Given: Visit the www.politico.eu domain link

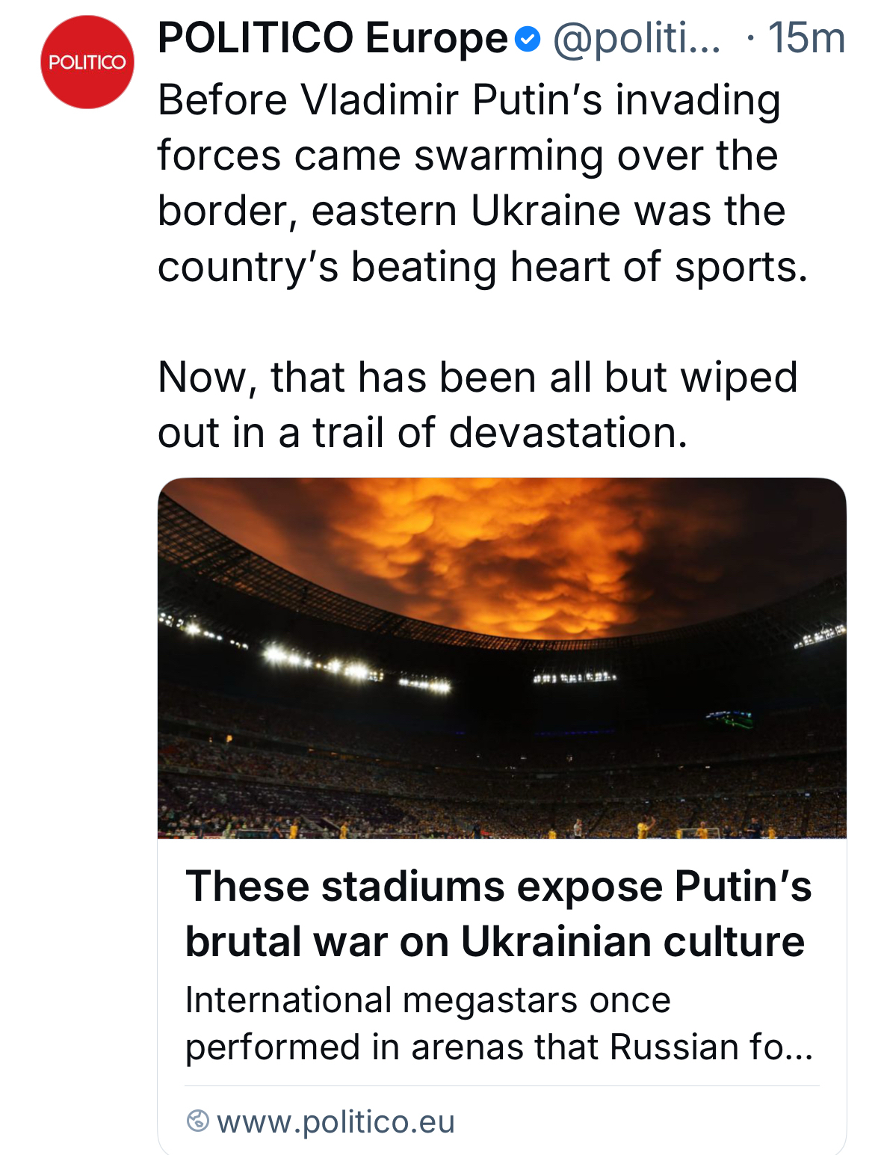Looking at the screenshot, I should pos(336,1121).
